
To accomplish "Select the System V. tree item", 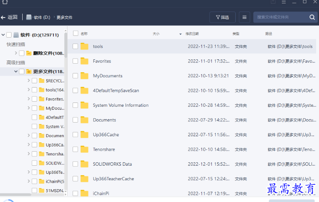I will tap(55, 126).
